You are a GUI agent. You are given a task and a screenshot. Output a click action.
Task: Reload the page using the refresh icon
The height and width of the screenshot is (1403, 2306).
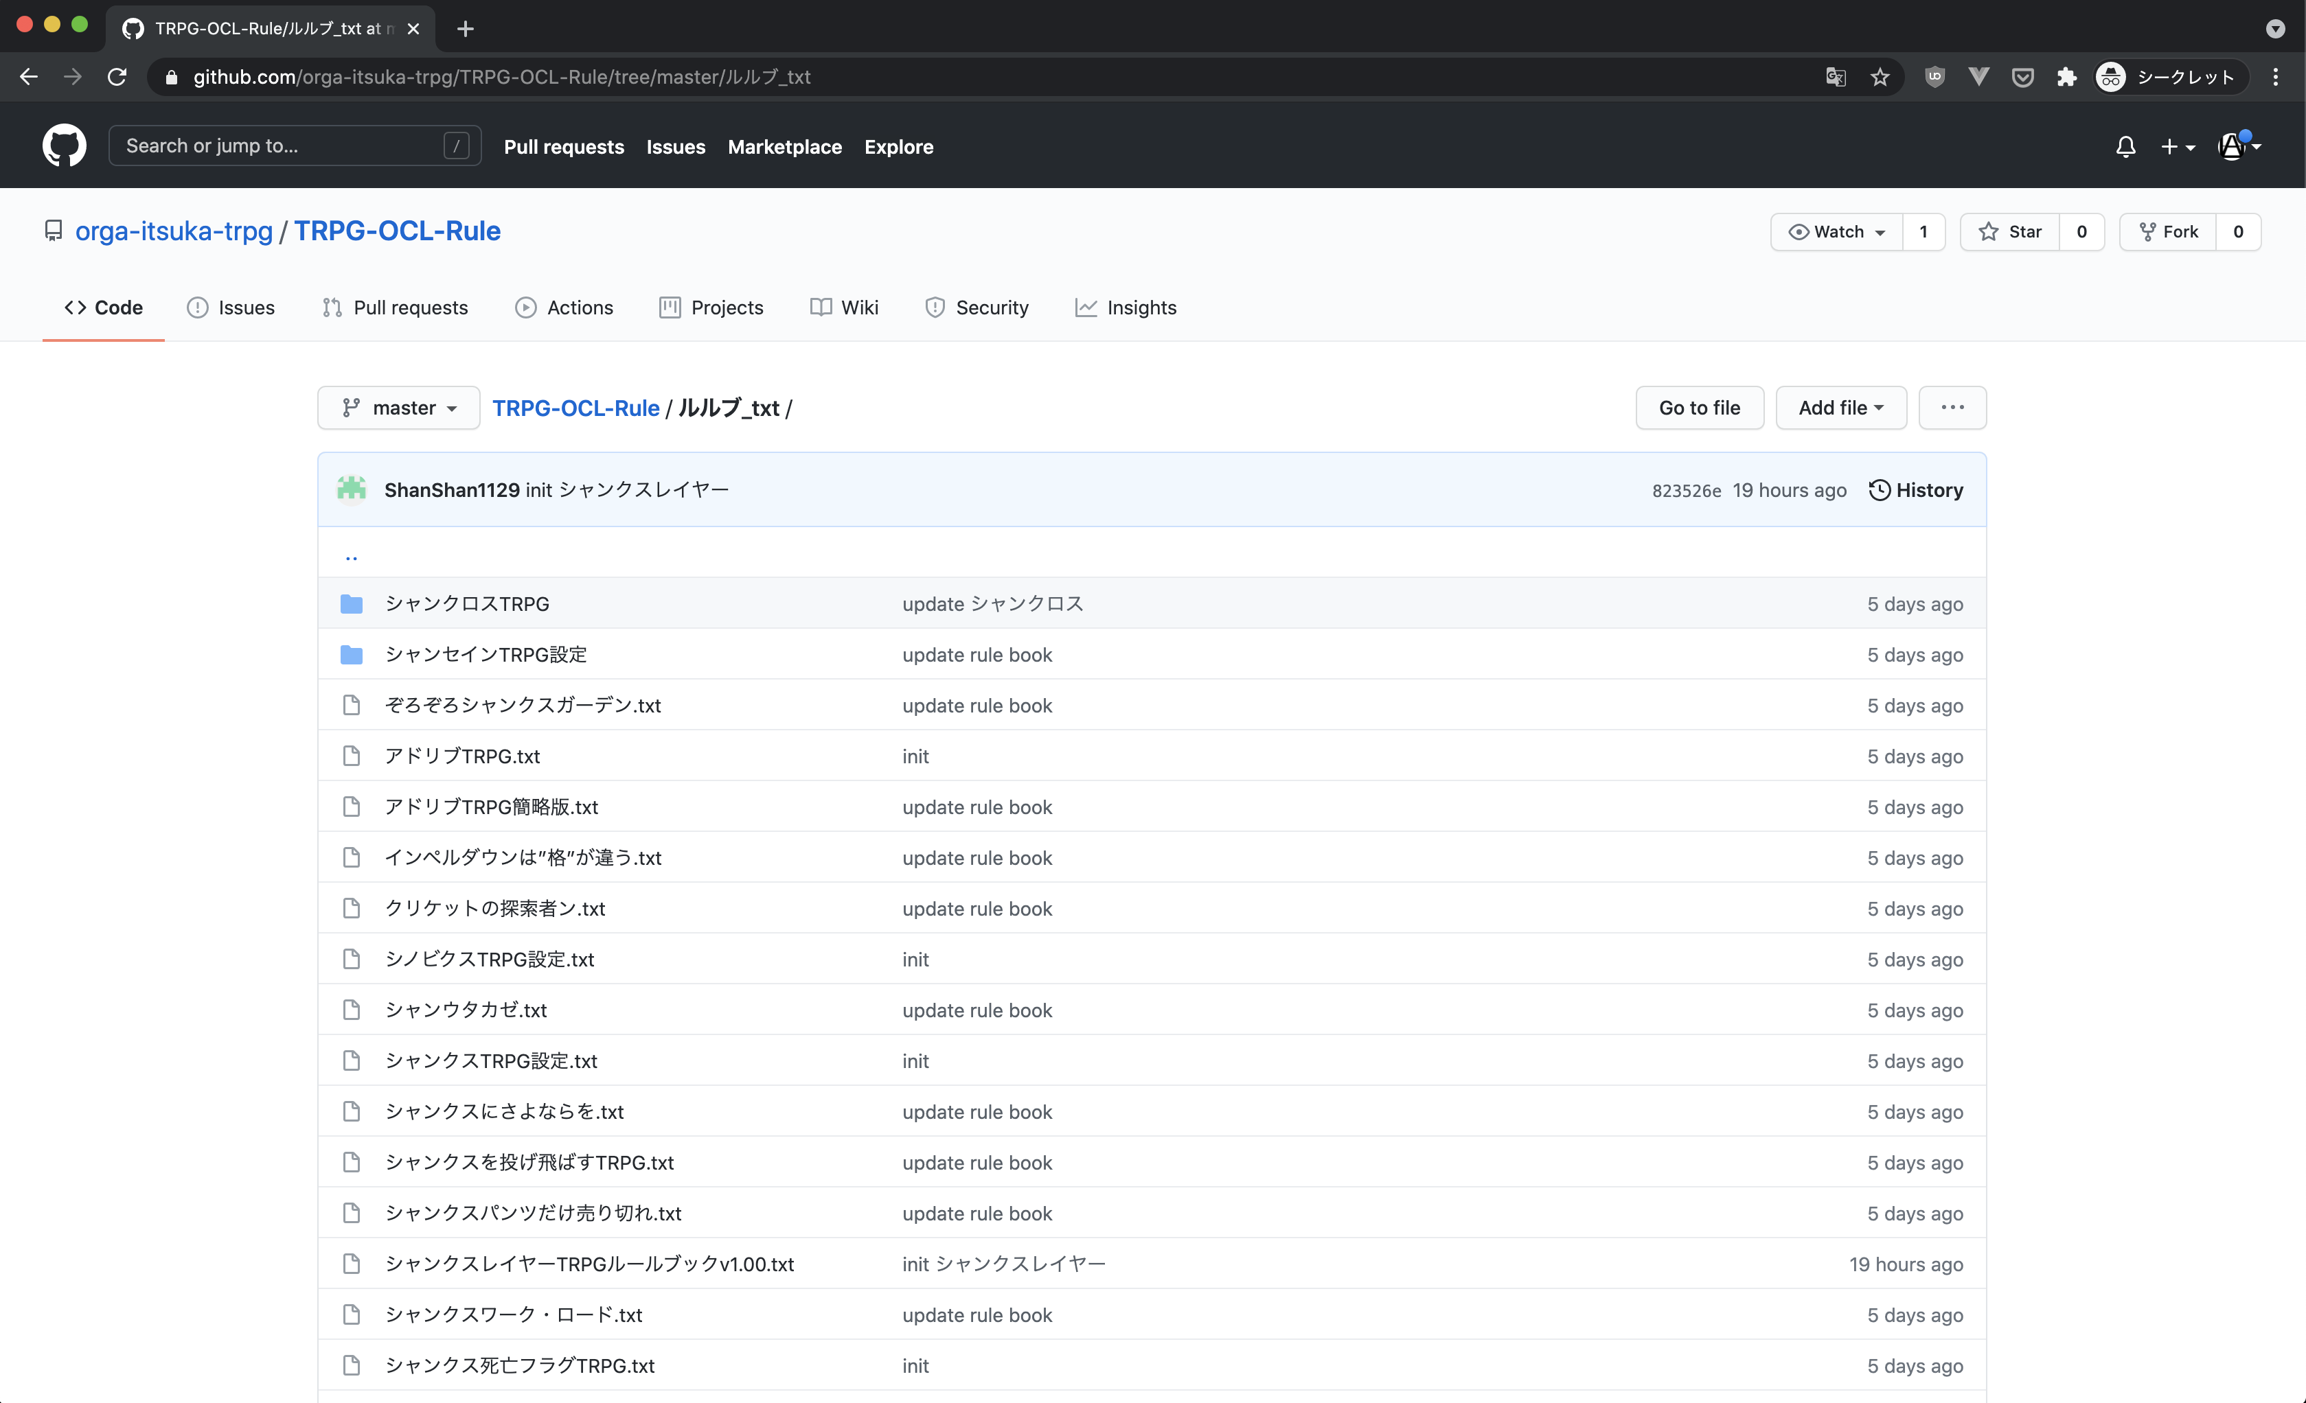(117, 77)
